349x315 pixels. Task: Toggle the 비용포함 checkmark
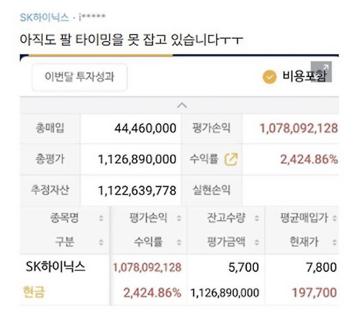click(x=269, y=77)
